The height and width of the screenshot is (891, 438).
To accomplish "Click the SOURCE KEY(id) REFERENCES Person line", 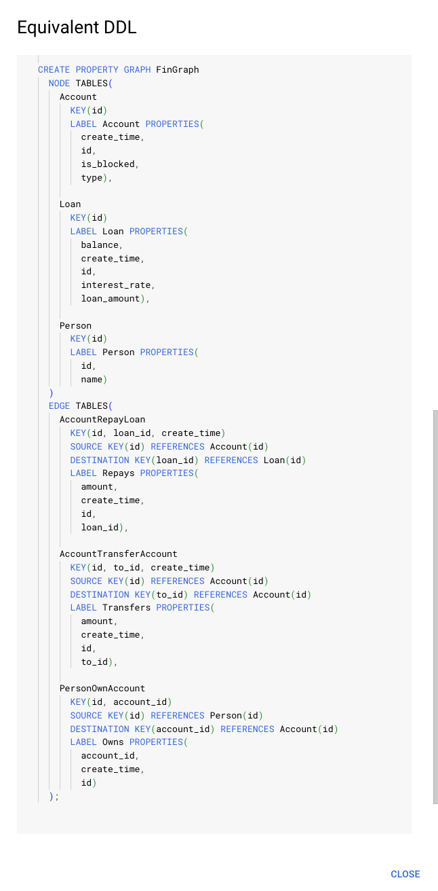I will point(166,716).
